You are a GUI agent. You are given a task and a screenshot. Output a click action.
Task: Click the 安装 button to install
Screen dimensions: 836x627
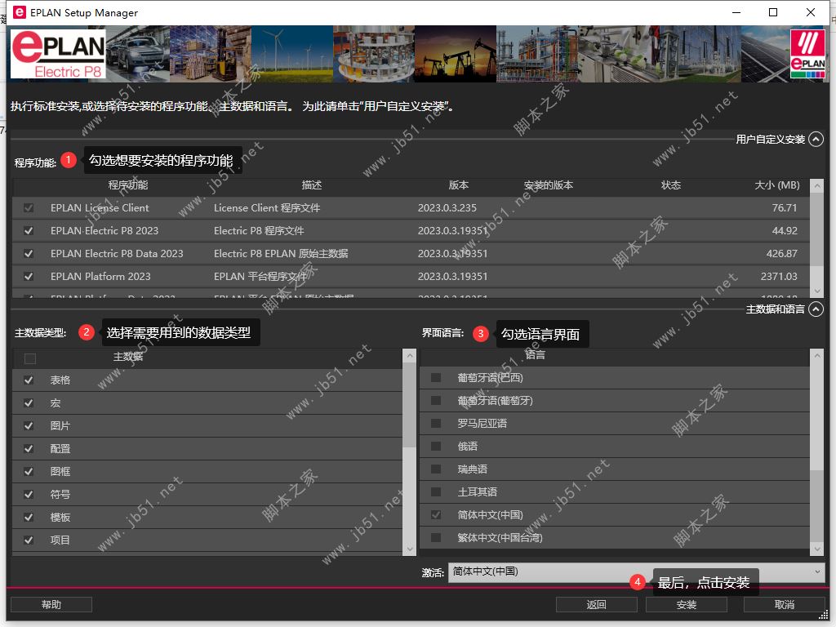pos(686,605)
